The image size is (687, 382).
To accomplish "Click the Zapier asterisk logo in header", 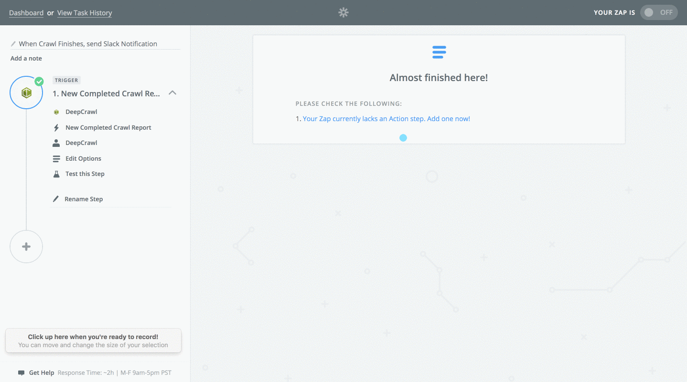I will click(343, 13).
